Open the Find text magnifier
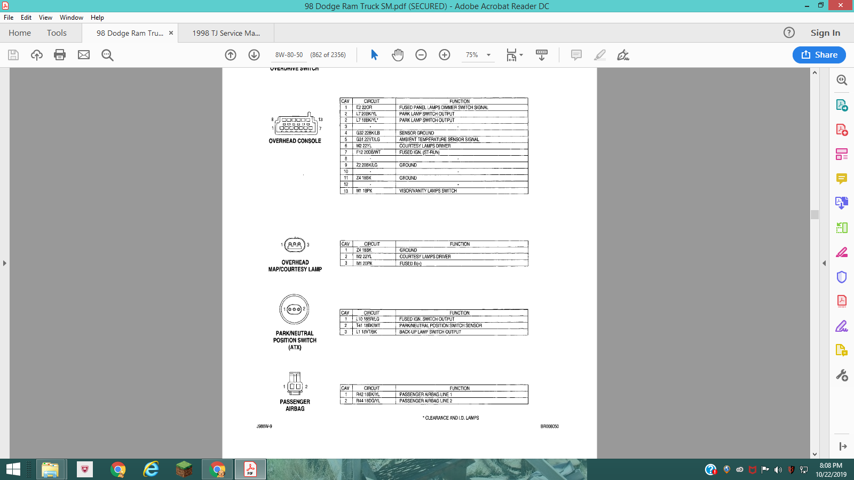 pyautogui.click(x=107, y=55)
